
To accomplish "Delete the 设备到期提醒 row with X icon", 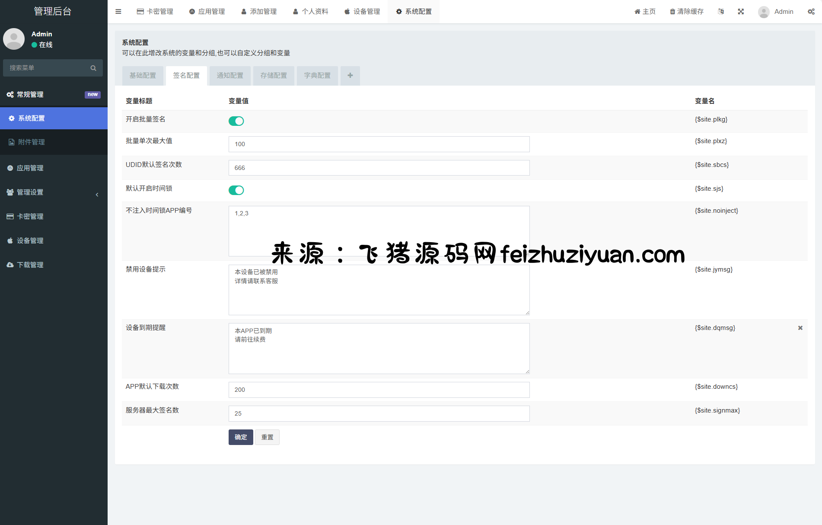I will [x=800, y=328].
